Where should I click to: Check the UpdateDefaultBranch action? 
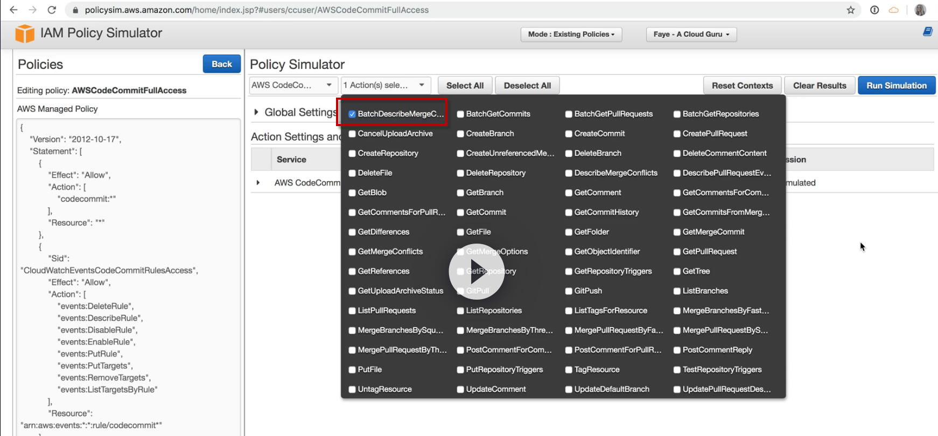569,390
